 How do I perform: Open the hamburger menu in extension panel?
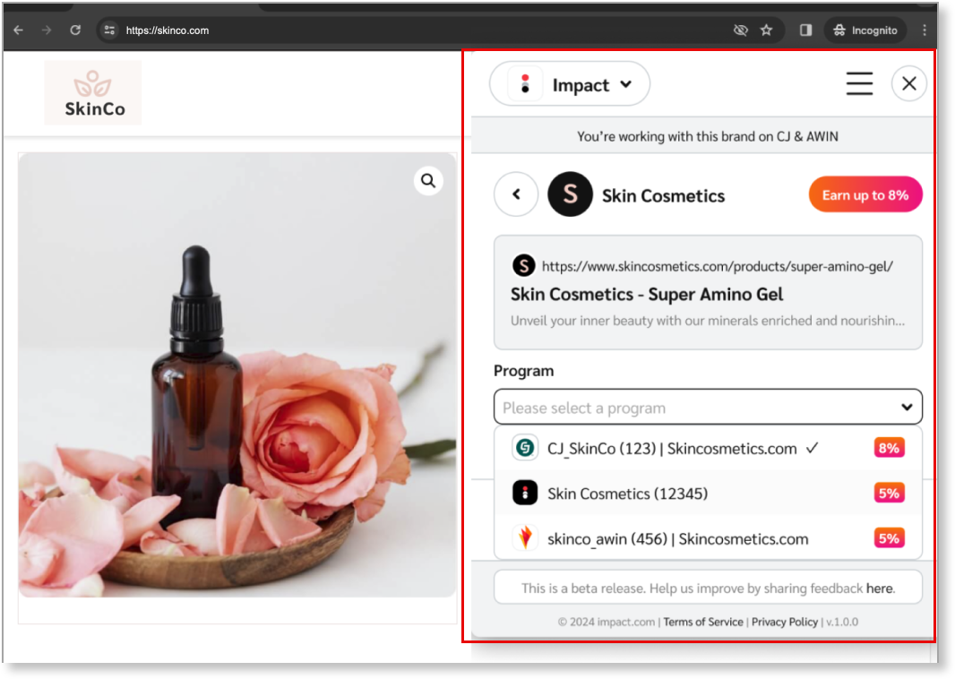pos(859,83)
